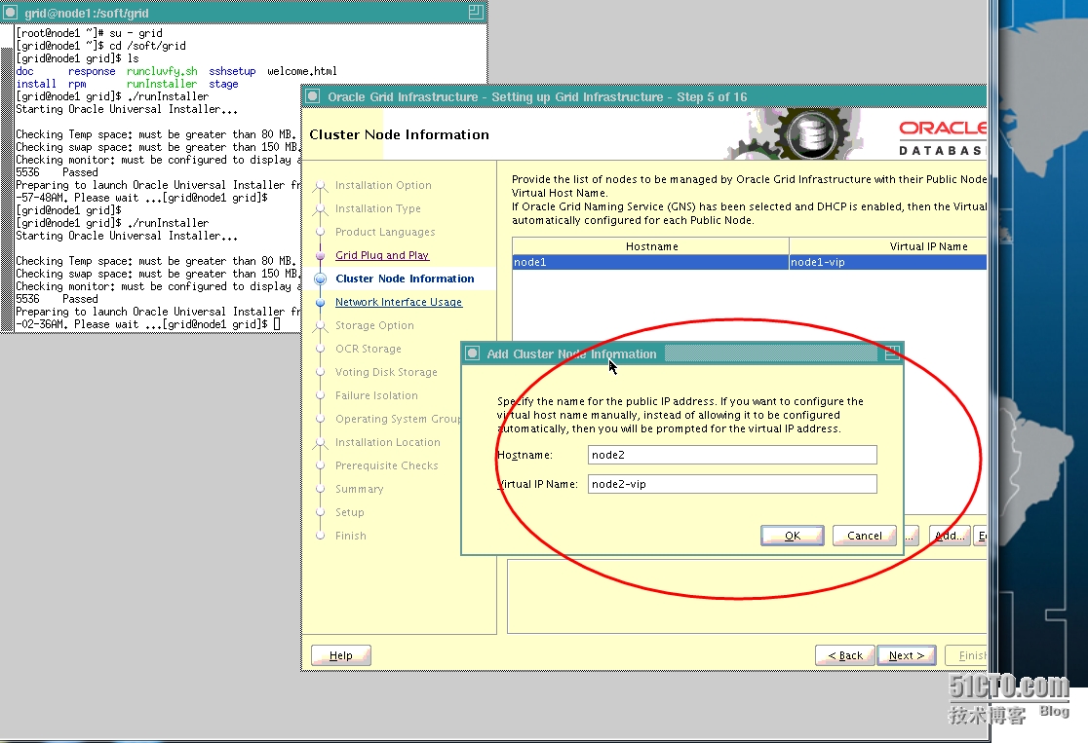
Task: Select Failure Isolation step in sidebar
Action: [376, 395]
